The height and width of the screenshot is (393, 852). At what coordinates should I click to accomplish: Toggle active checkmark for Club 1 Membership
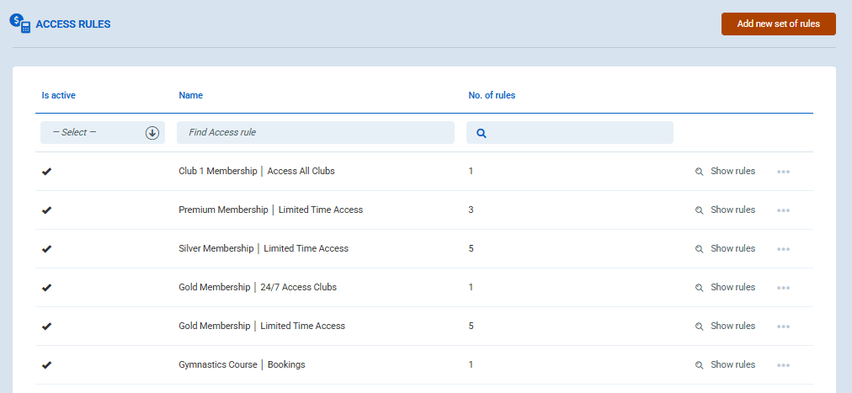pyautogui.click(x=47, y=172)
